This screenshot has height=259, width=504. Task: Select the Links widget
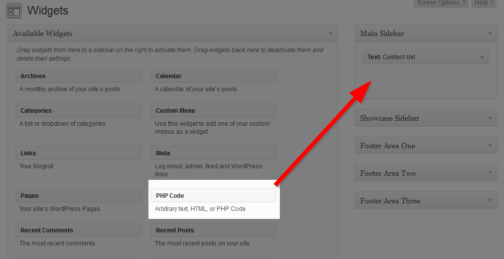click(78, 153)
